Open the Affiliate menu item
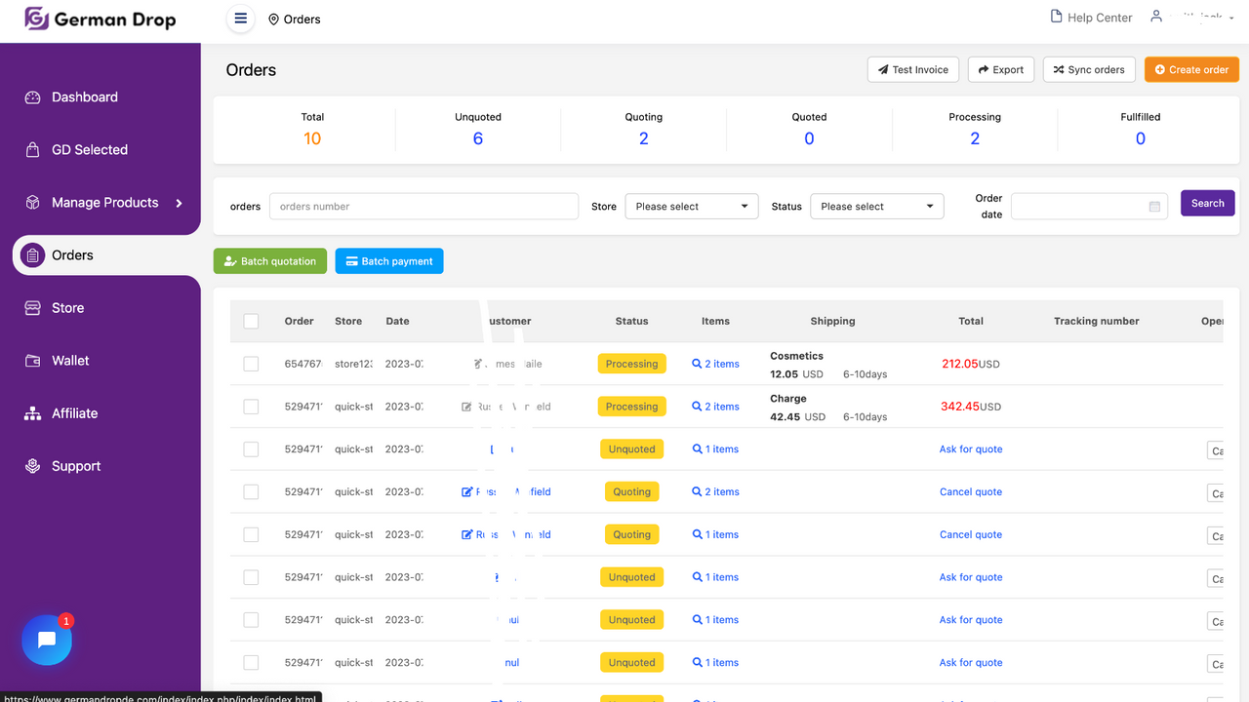The height and width of the screenshot is (702, 1249). coord(75,413)
